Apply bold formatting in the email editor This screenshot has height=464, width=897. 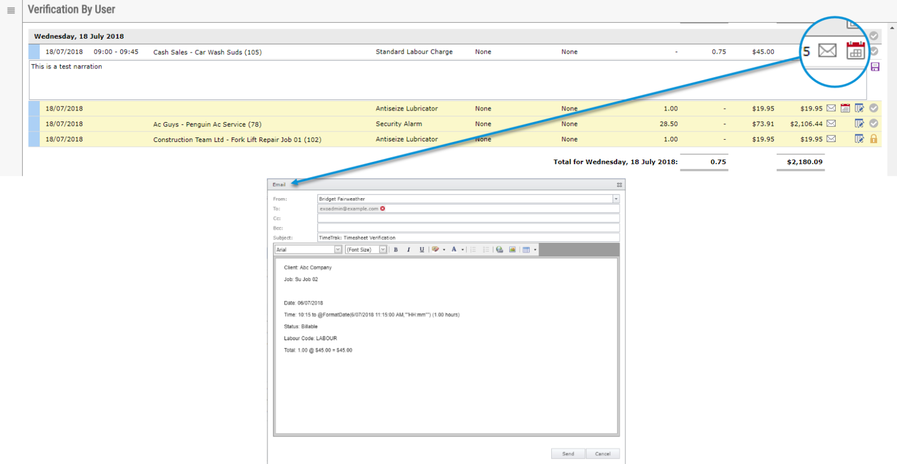[396, 250]
